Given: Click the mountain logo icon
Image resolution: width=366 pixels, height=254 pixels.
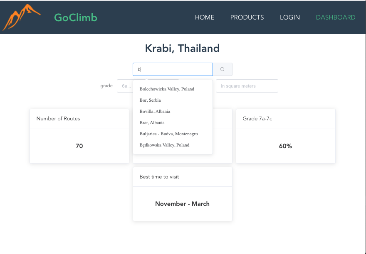Looking at the screenshot, I should tap(21, 17).
